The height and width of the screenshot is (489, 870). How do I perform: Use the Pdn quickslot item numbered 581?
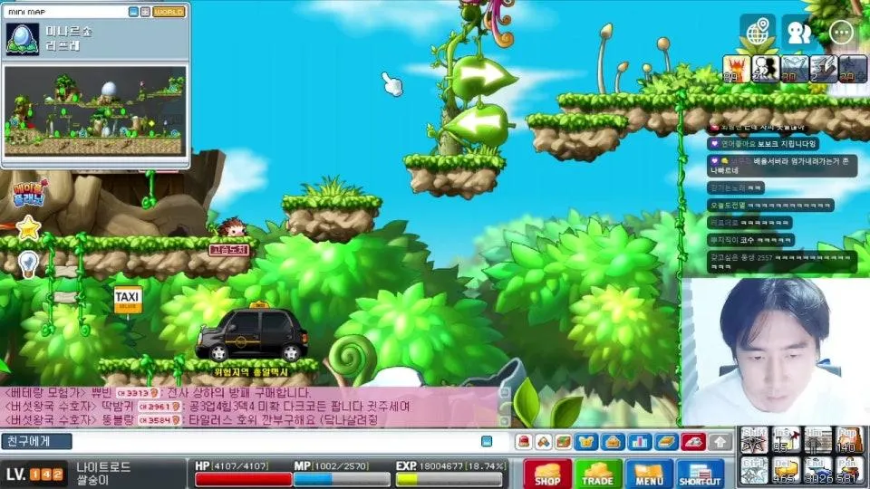(849, 470)
